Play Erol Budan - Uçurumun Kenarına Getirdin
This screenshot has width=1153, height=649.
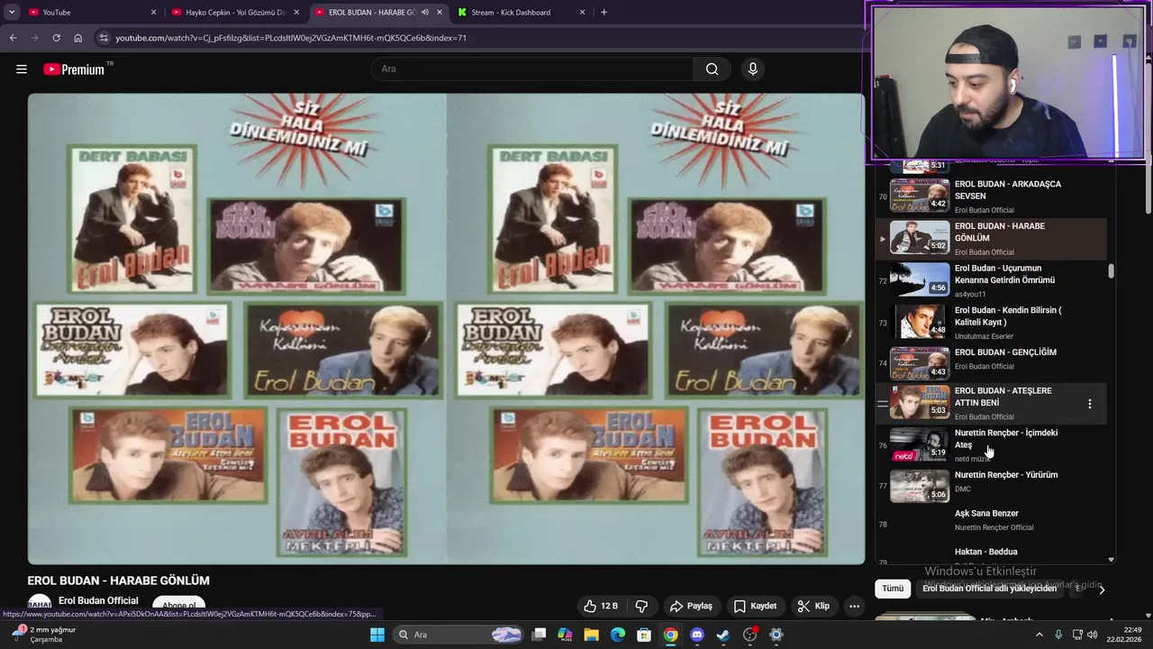pos(989,280)
